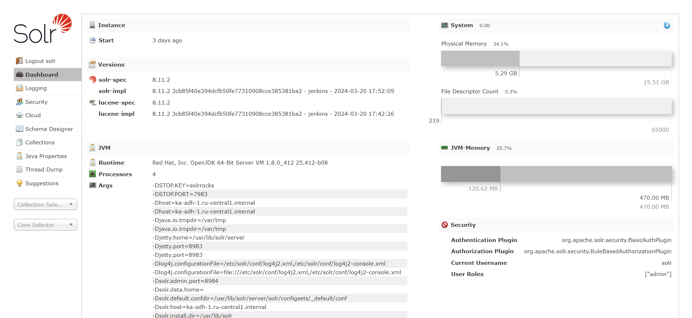Click the JVM-Memory usage bar
This screenshot has width=692, height=318.
(556, 174)
